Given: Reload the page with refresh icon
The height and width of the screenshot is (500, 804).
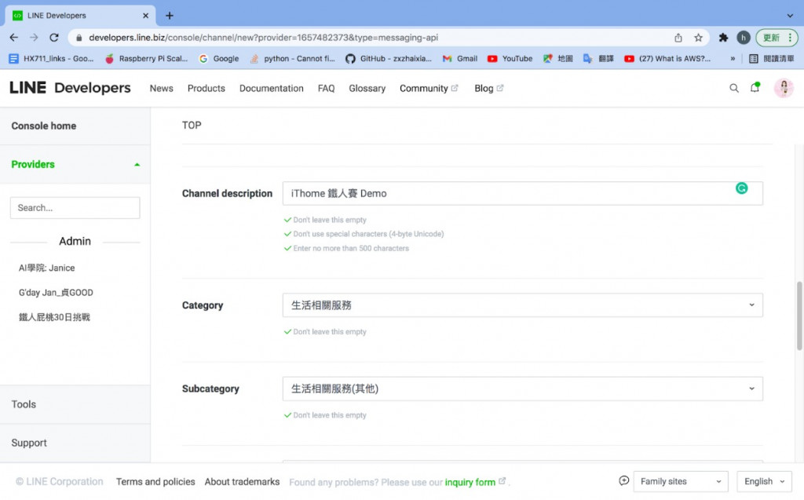Looking at the screenshot, I should click(54, 38).
